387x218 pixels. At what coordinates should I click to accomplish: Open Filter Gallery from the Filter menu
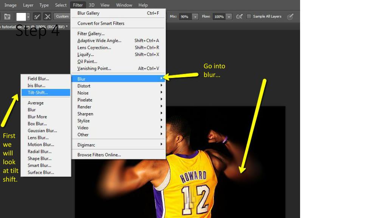[118, 34]
